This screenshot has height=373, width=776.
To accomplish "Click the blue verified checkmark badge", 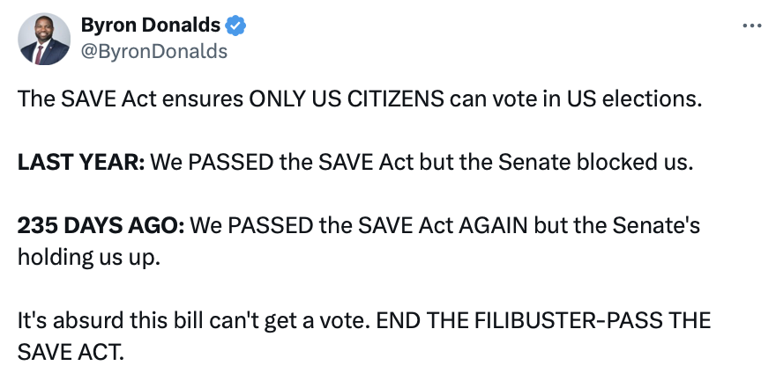I will [237, 26].
